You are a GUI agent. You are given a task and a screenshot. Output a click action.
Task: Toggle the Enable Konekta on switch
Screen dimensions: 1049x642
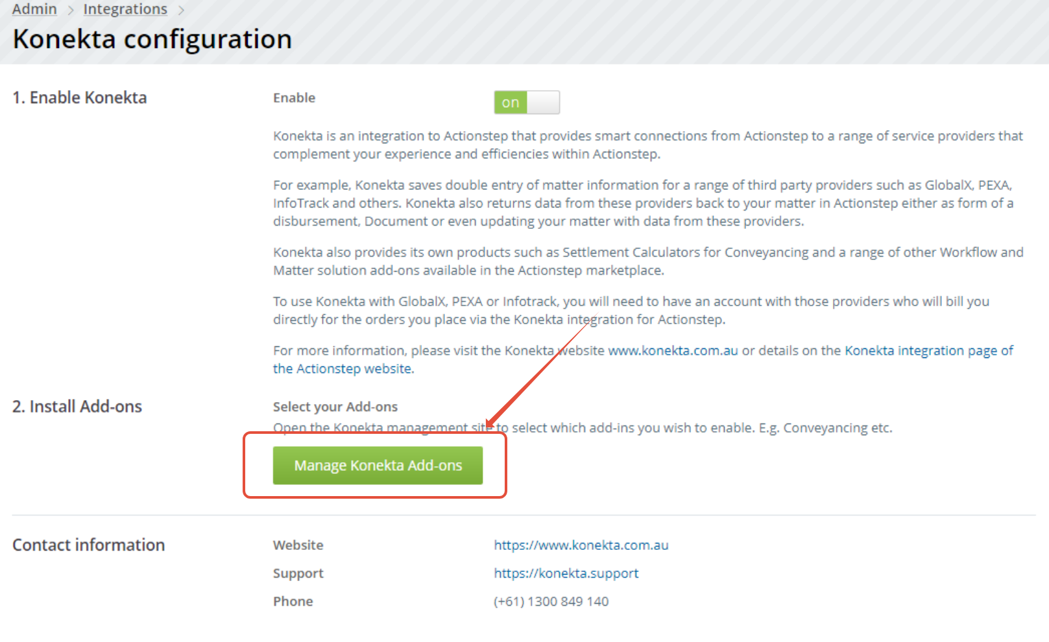(x=527, y=102)
